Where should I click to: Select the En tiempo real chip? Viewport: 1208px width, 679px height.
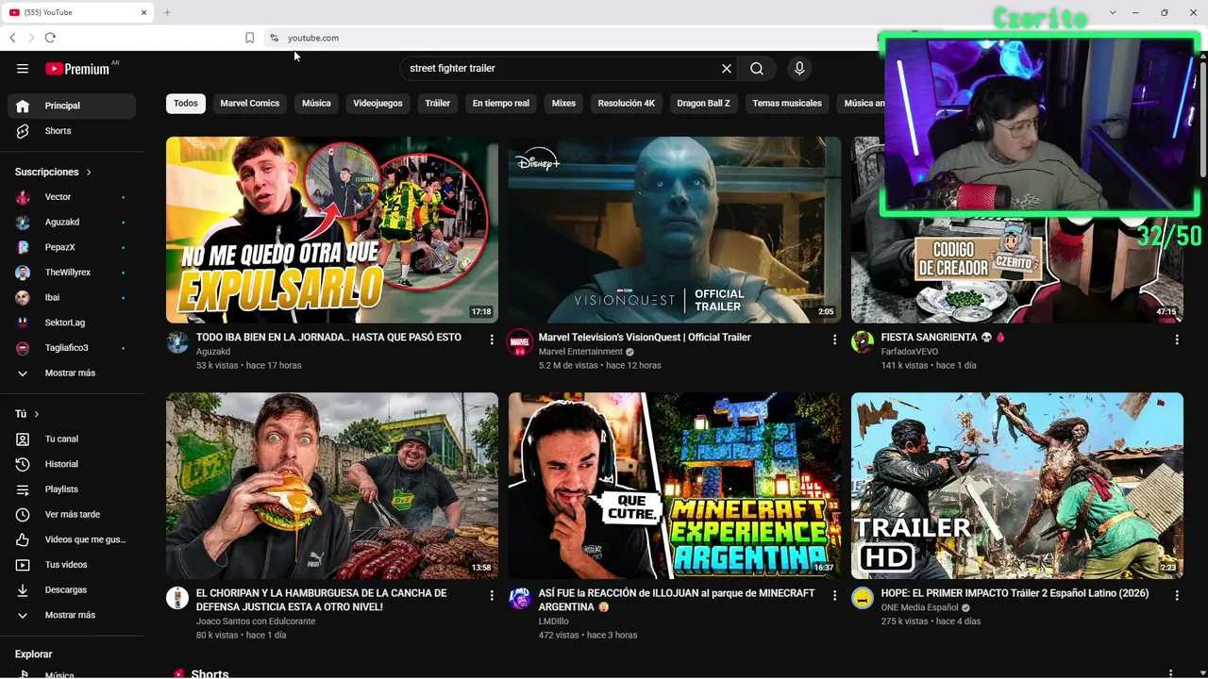pos(501,103)
